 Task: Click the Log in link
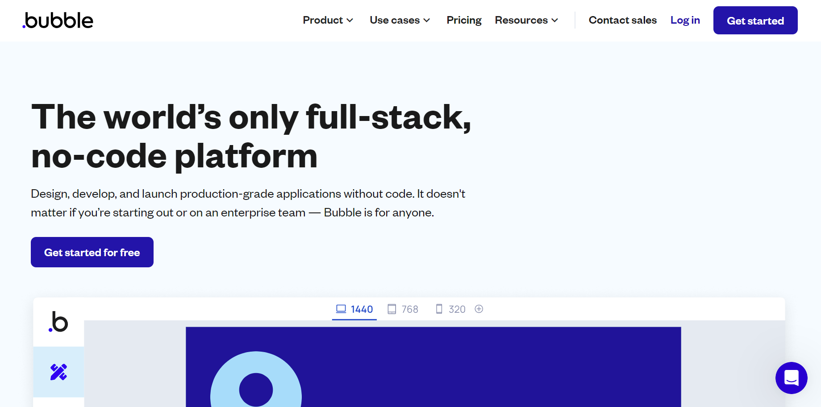[685, 20]
